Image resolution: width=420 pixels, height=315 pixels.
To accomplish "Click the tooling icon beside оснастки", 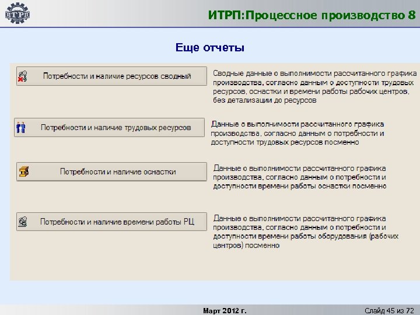I will 24,171.
